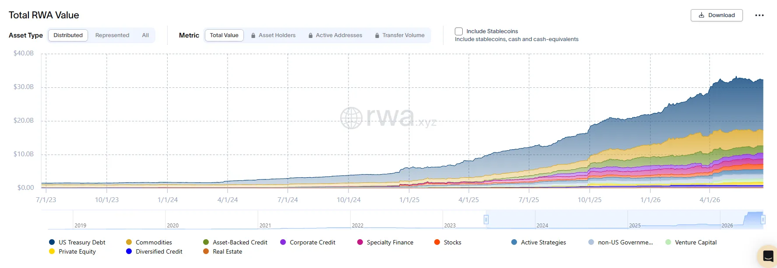Select the Distributed asset type
The image size is (777, 268).
coord(68,35)
